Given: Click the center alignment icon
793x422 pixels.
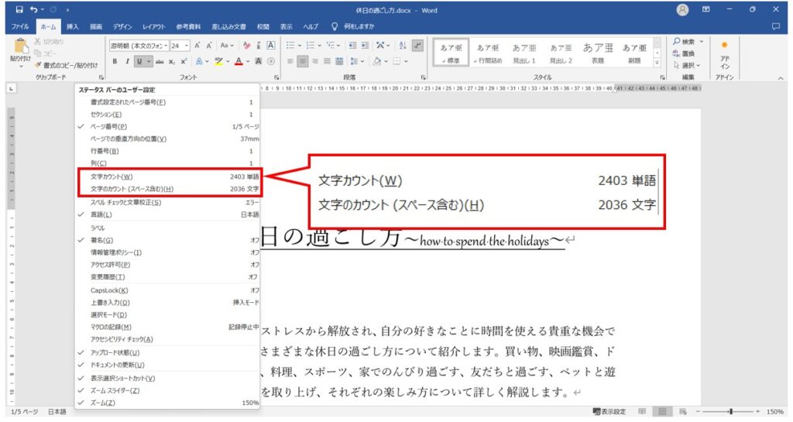Looking at the screenshot, I should (303, 61).
